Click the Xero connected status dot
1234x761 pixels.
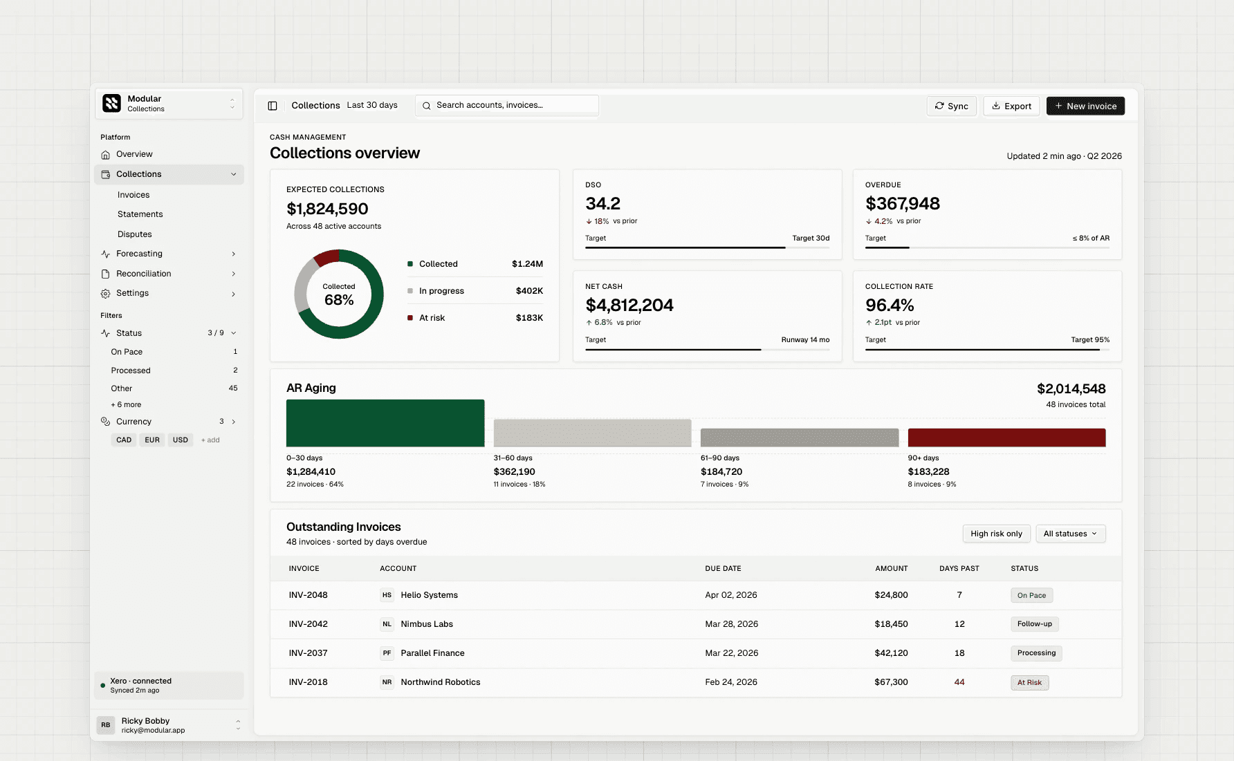103,686
